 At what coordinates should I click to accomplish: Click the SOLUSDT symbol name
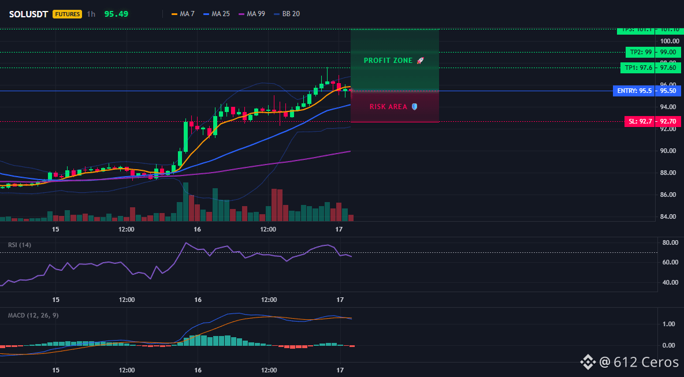[x=28, y=14]
